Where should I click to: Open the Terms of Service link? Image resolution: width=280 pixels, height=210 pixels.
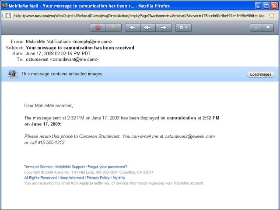coord(38,167)
